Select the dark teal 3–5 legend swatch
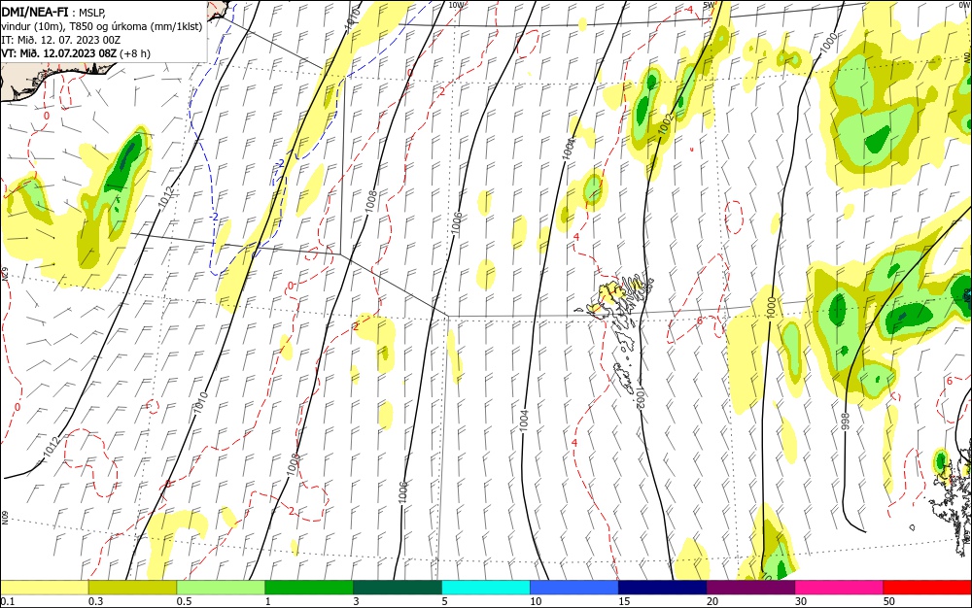972x608 pixels. point(398,588)
